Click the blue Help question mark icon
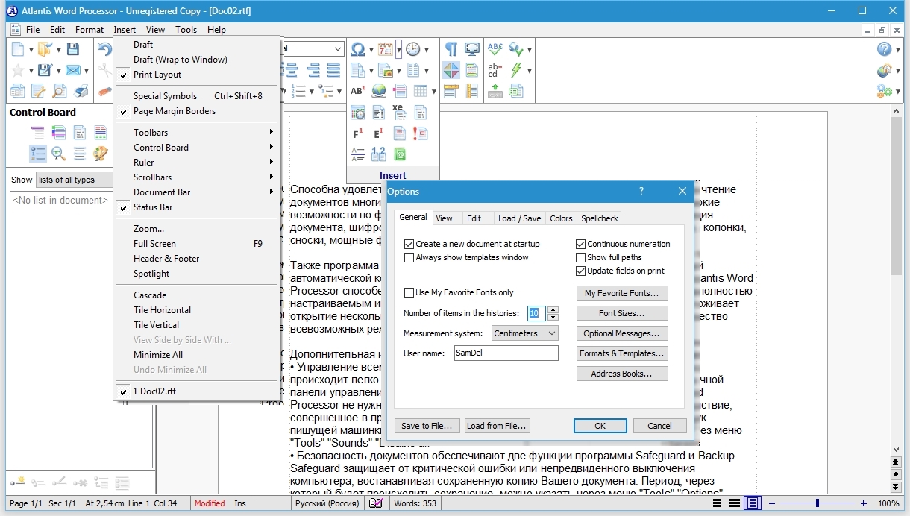Screen dimensions: 910x516 [x=884, y=49]
